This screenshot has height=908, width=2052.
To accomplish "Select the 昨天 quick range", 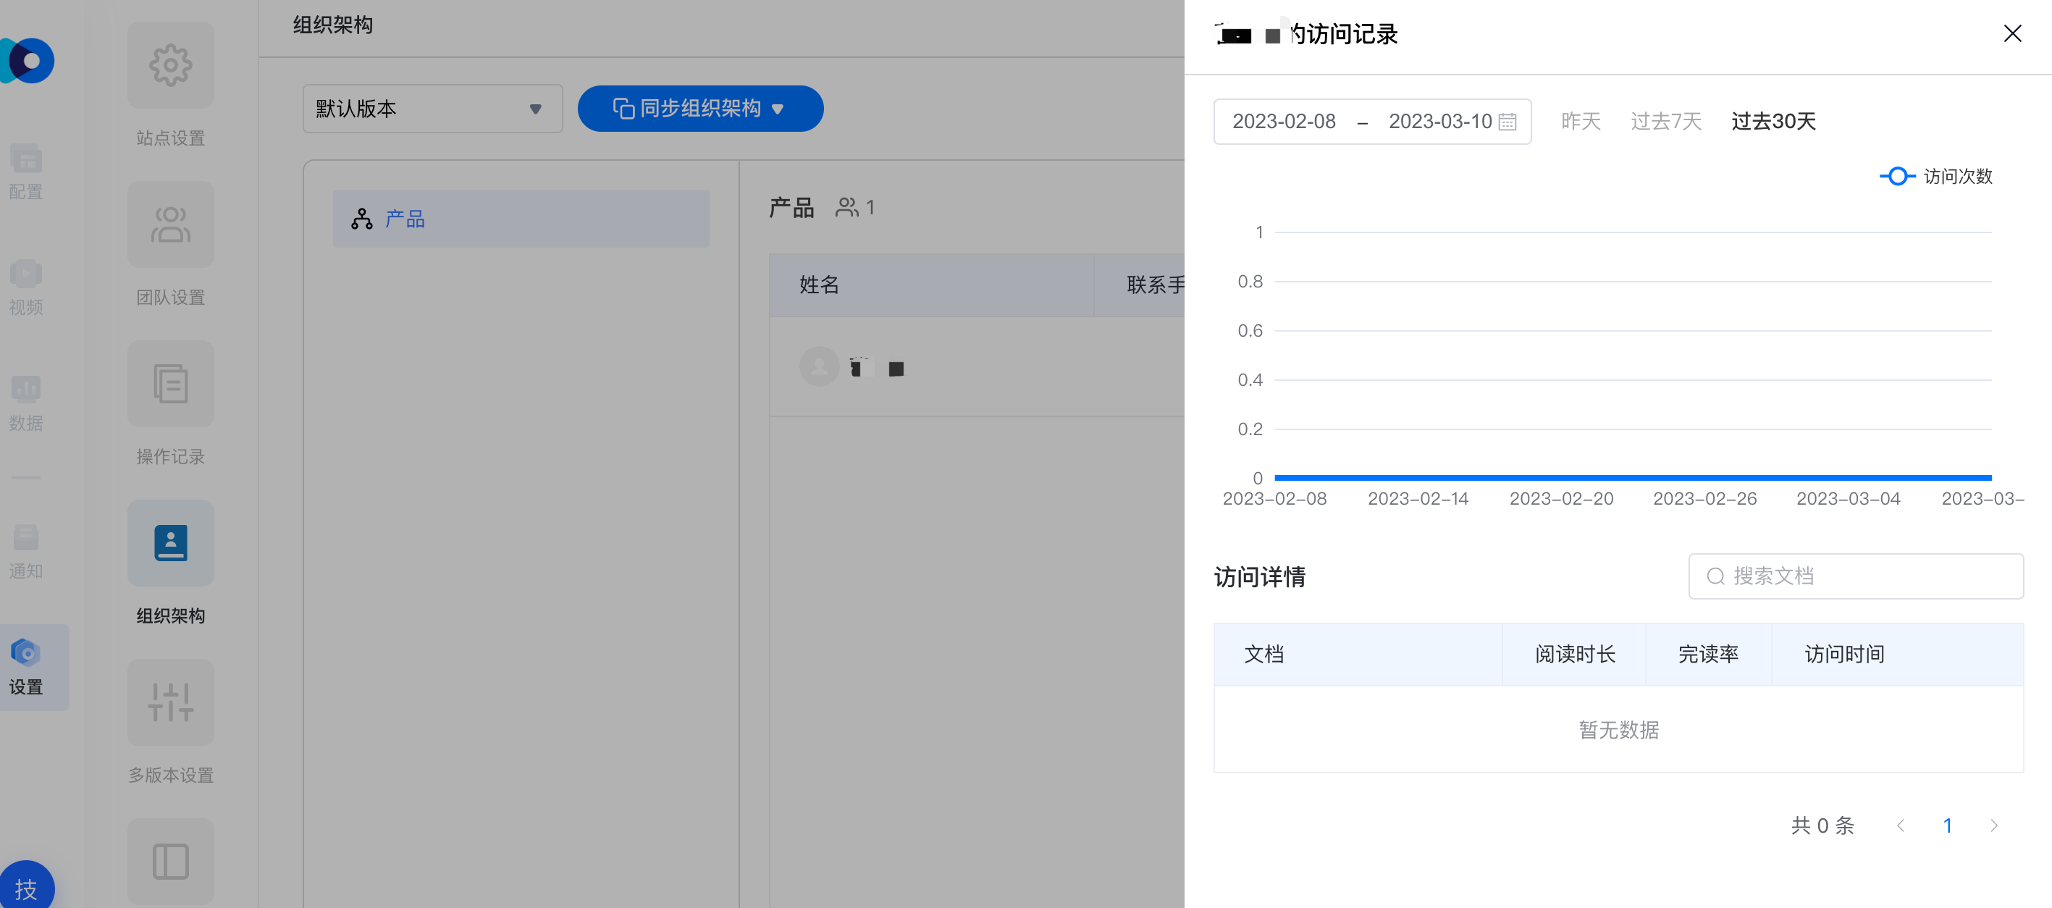I will pyautogui.click(x=1581, y=121).
